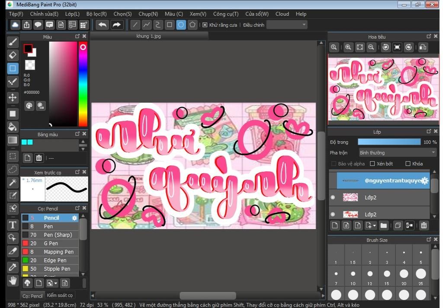Choose the polygon shape mode
Viewport: 443px width, 308px height.
(x=193, y=25)
